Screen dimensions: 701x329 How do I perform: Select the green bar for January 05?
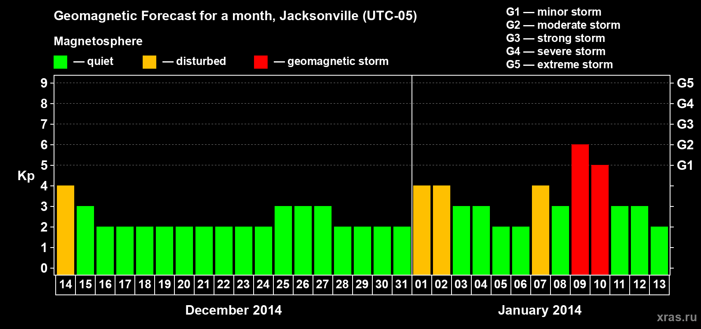pyautogui.click(x=501, y=250)
